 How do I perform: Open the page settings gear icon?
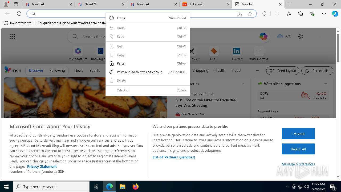(x=300, y=37)
